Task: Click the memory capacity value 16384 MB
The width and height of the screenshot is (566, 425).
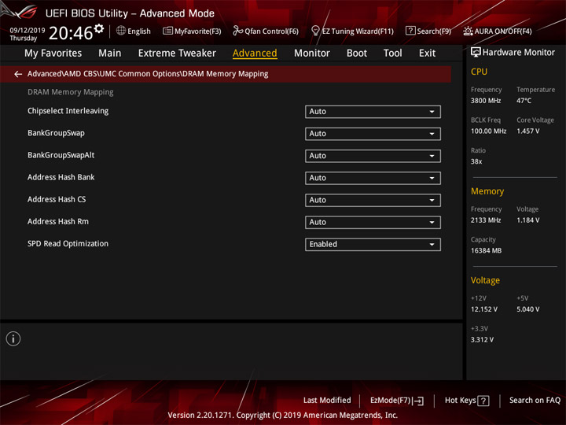Action: 487,251
